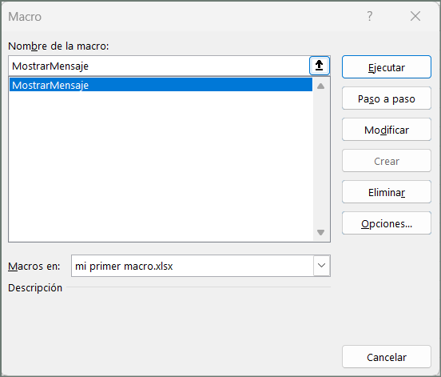Open the macro editor via Modificar
The height and width of the screenshot is (377, 441).
[387, 130]
